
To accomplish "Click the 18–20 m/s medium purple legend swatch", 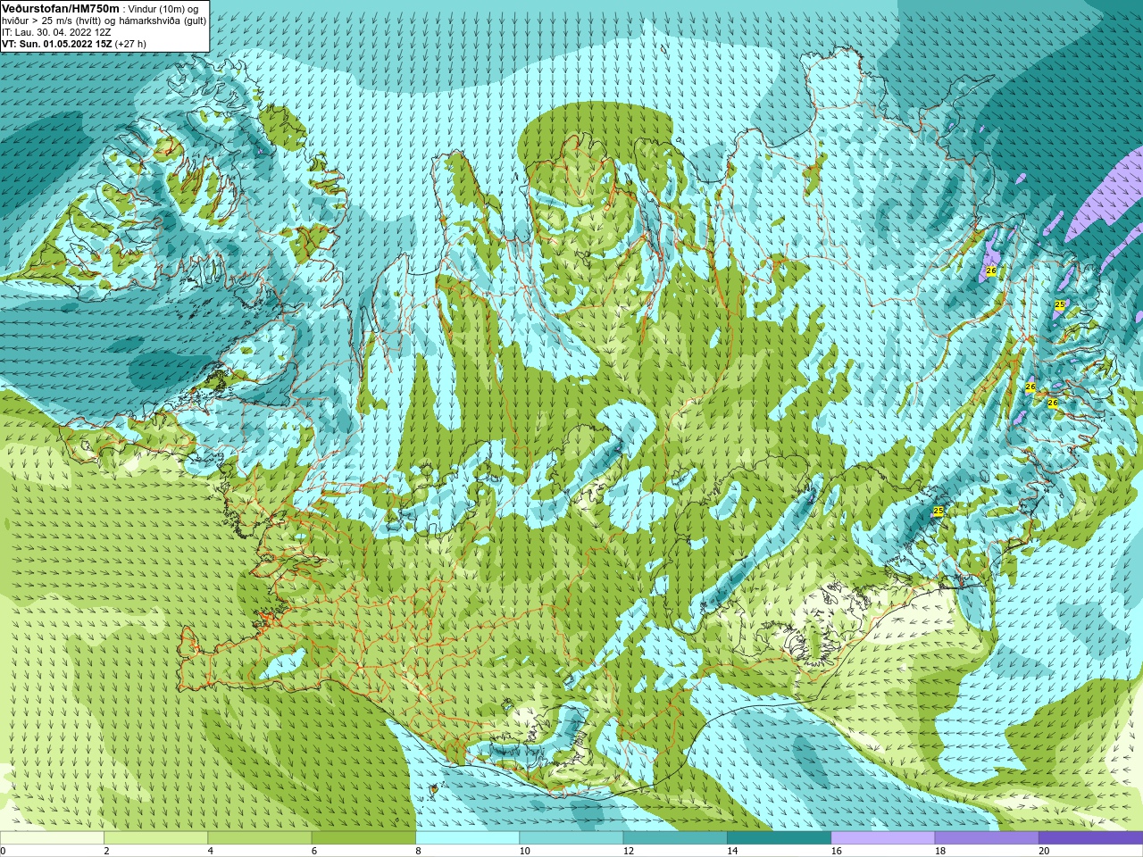I will [x=987, y=838].
